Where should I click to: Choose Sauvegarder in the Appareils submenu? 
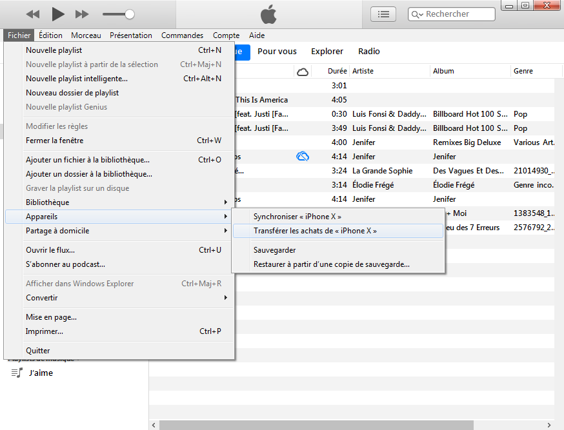338,250
